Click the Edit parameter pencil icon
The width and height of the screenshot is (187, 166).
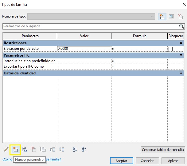(x=6, y=150)
